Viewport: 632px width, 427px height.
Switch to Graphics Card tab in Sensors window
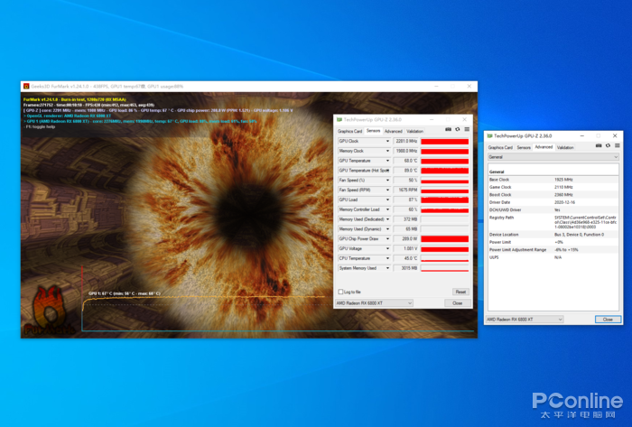click(350, 131)
